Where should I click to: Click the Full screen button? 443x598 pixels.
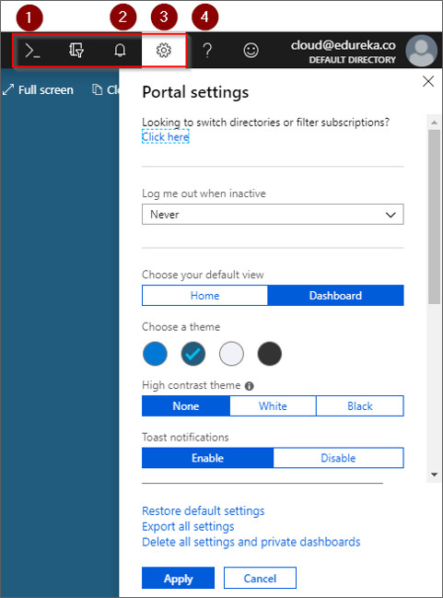point(38,90)
